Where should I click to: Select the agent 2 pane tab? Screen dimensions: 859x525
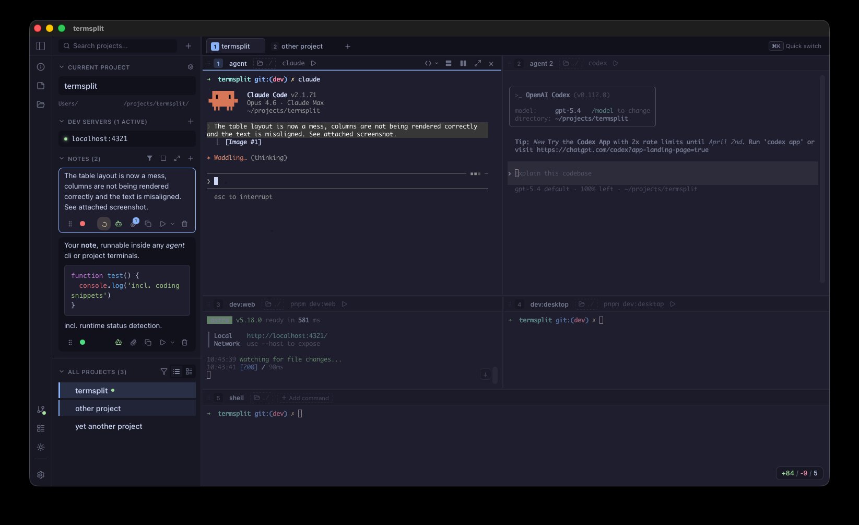point(541,63)
